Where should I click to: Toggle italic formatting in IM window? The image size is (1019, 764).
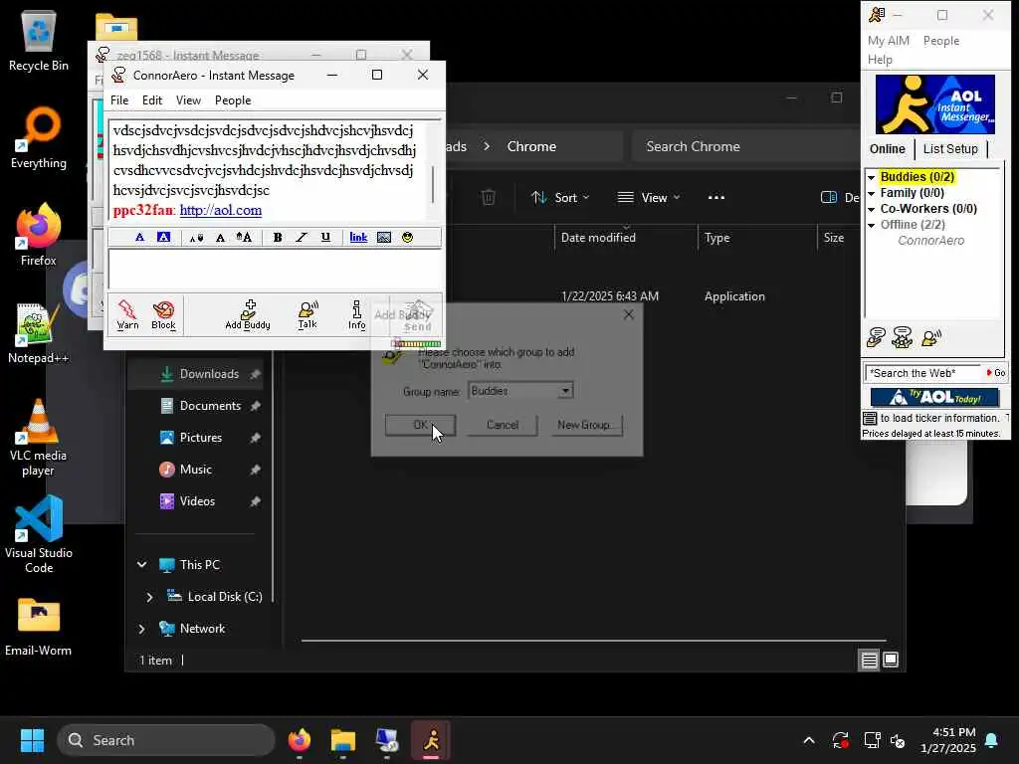[302, 237]
